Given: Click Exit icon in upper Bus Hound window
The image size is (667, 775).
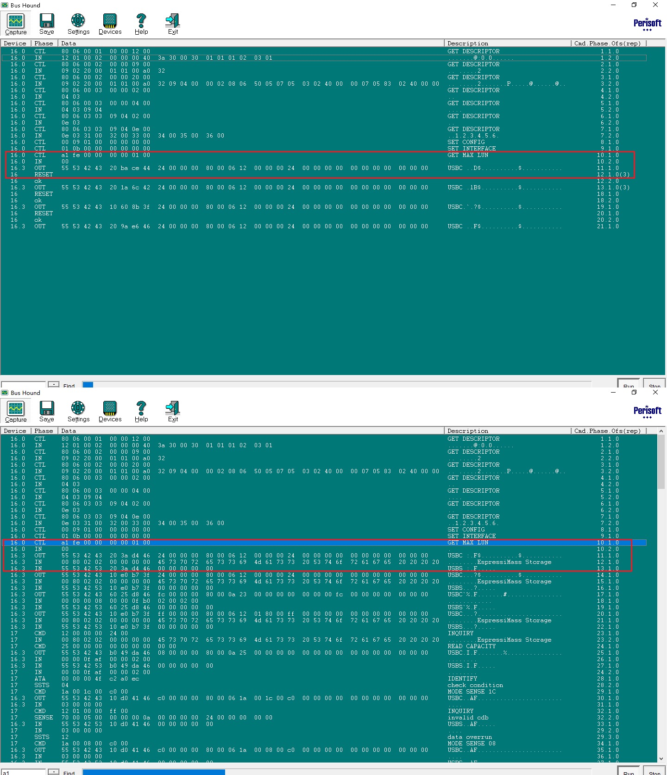Looking at the screenshot, I should coord(173,24).
